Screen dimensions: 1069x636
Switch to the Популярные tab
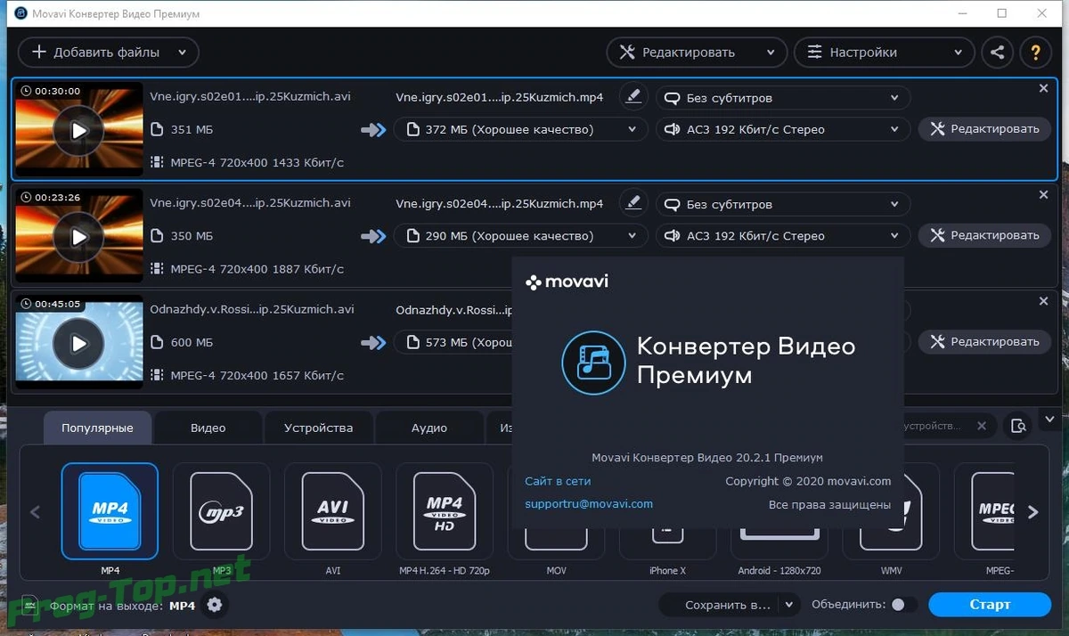pyautogui.click(x=98, y=428)
